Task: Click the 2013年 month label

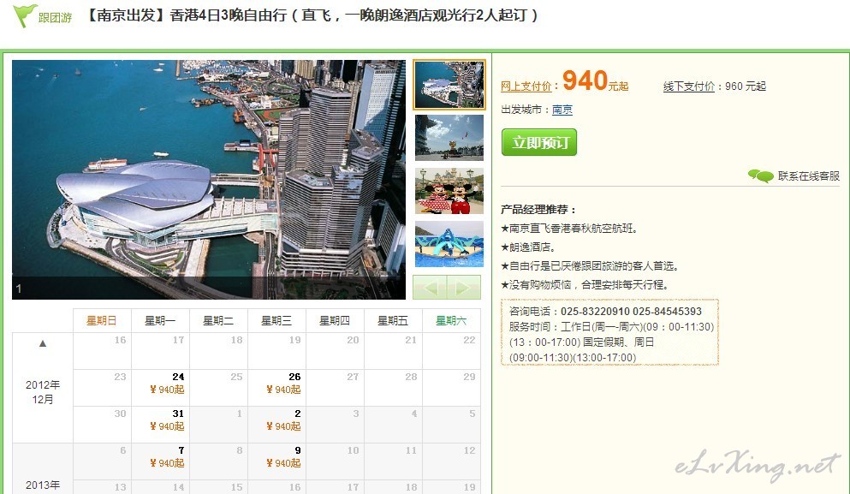Action: [x=43, y=485]
